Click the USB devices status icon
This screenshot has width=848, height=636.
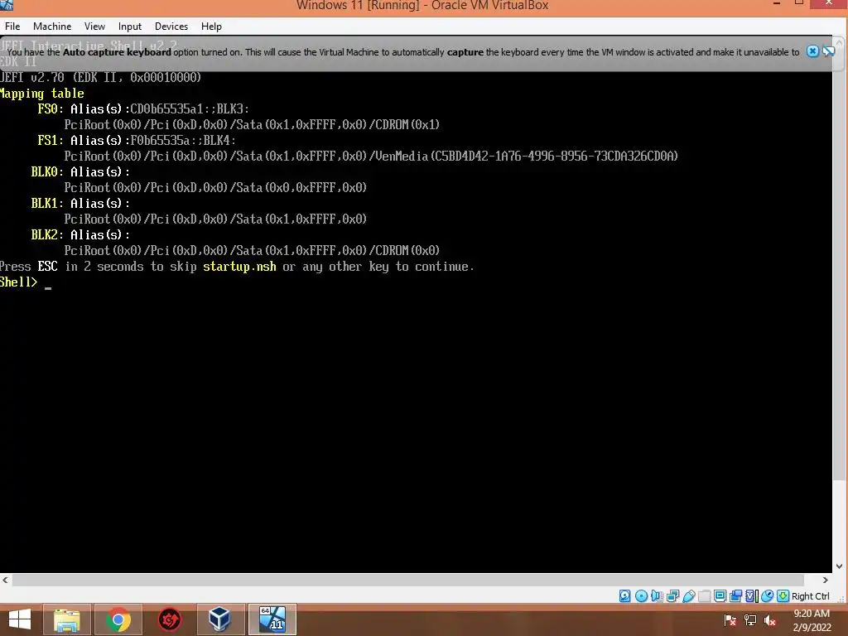(688, 596)
